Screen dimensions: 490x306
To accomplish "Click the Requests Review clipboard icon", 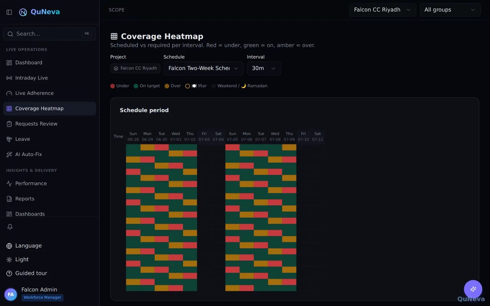I will coord(9,124).
